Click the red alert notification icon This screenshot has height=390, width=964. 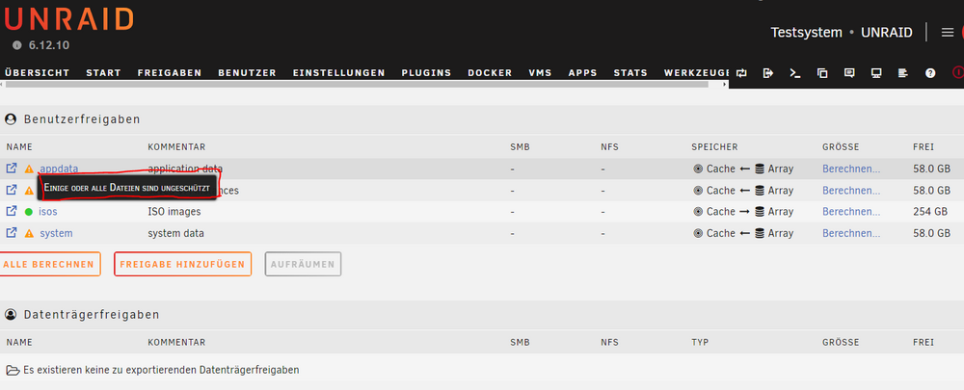click(958, 72)
